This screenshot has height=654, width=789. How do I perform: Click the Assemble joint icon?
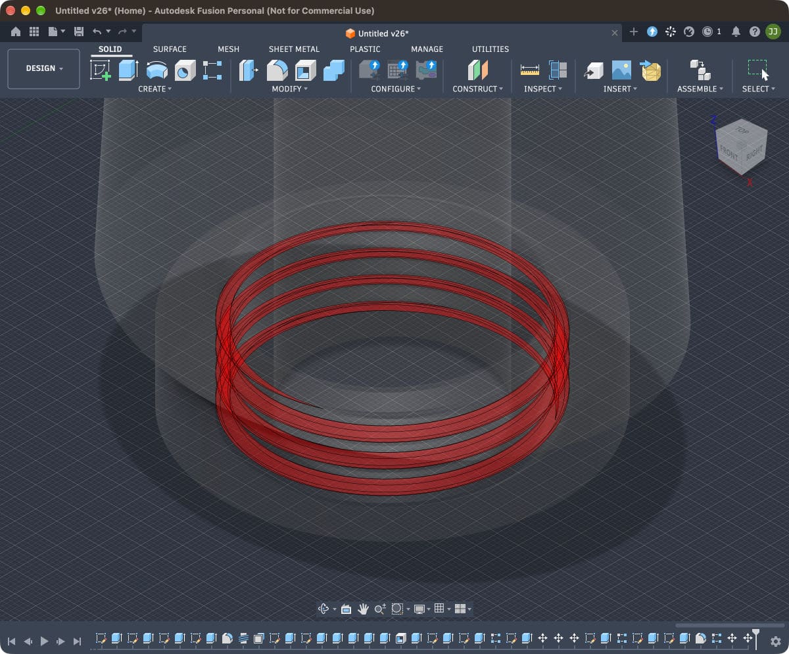700,70
